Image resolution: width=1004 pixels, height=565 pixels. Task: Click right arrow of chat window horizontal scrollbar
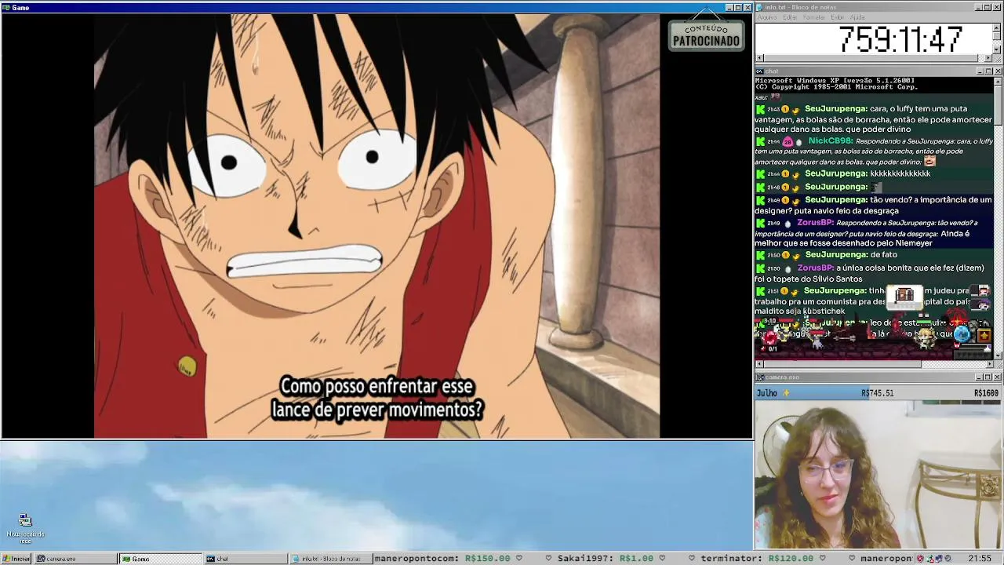tap(988, 364)
